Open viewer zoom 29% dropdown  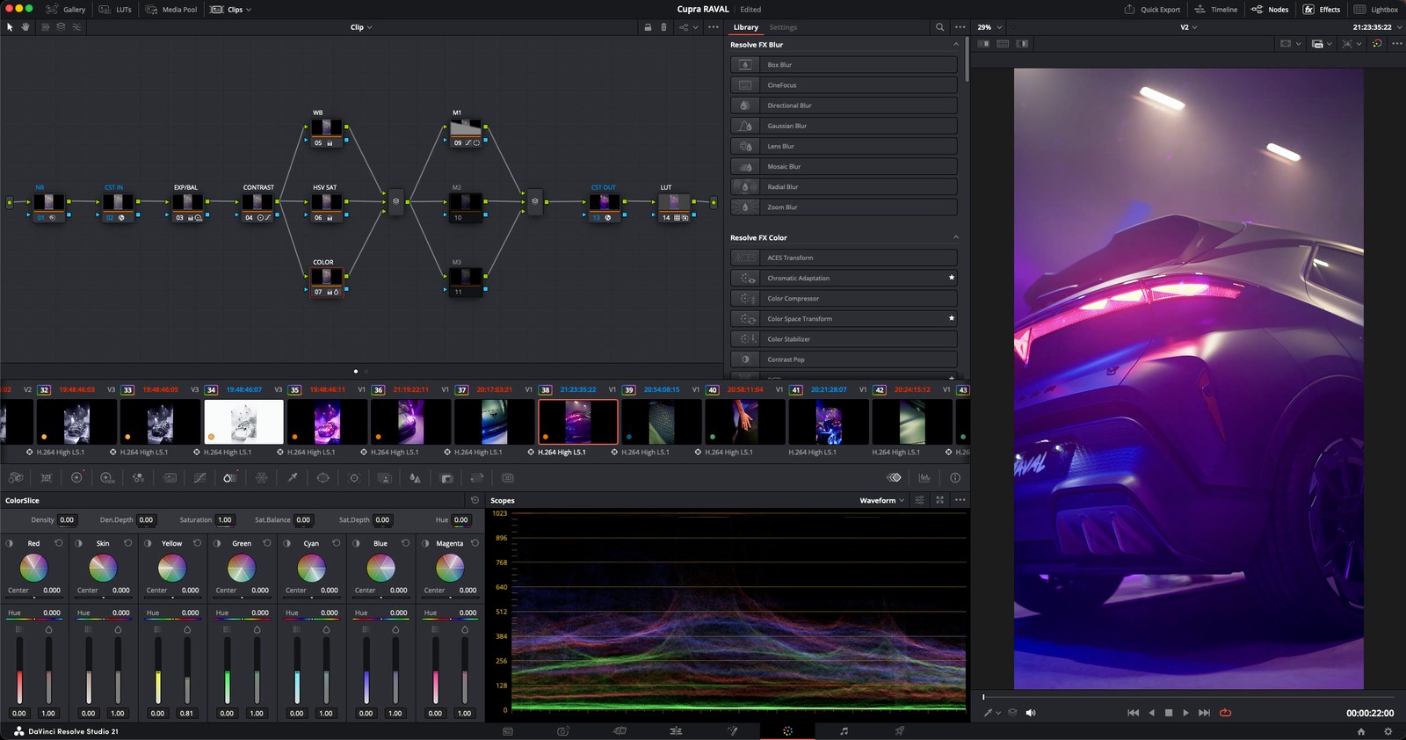989,27
